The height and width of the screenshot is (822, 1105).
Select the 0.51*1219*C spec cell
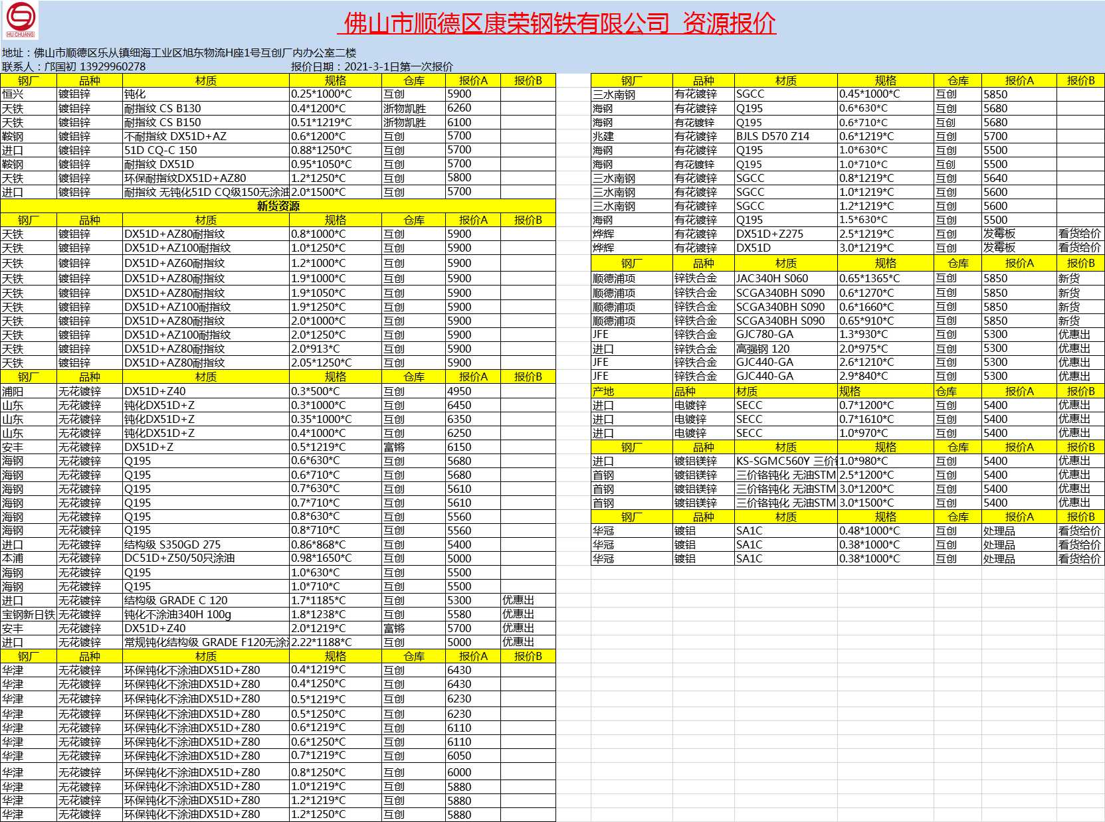pos(336,122)
